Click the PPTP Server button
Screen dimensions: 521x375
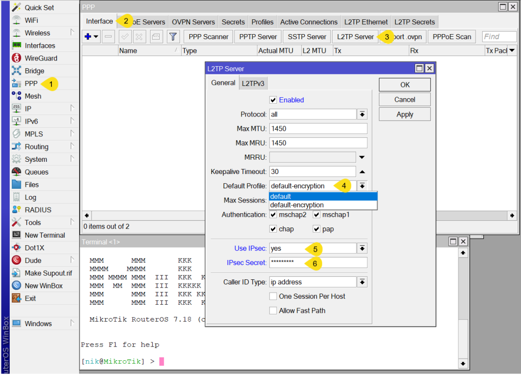coord(258,37)
